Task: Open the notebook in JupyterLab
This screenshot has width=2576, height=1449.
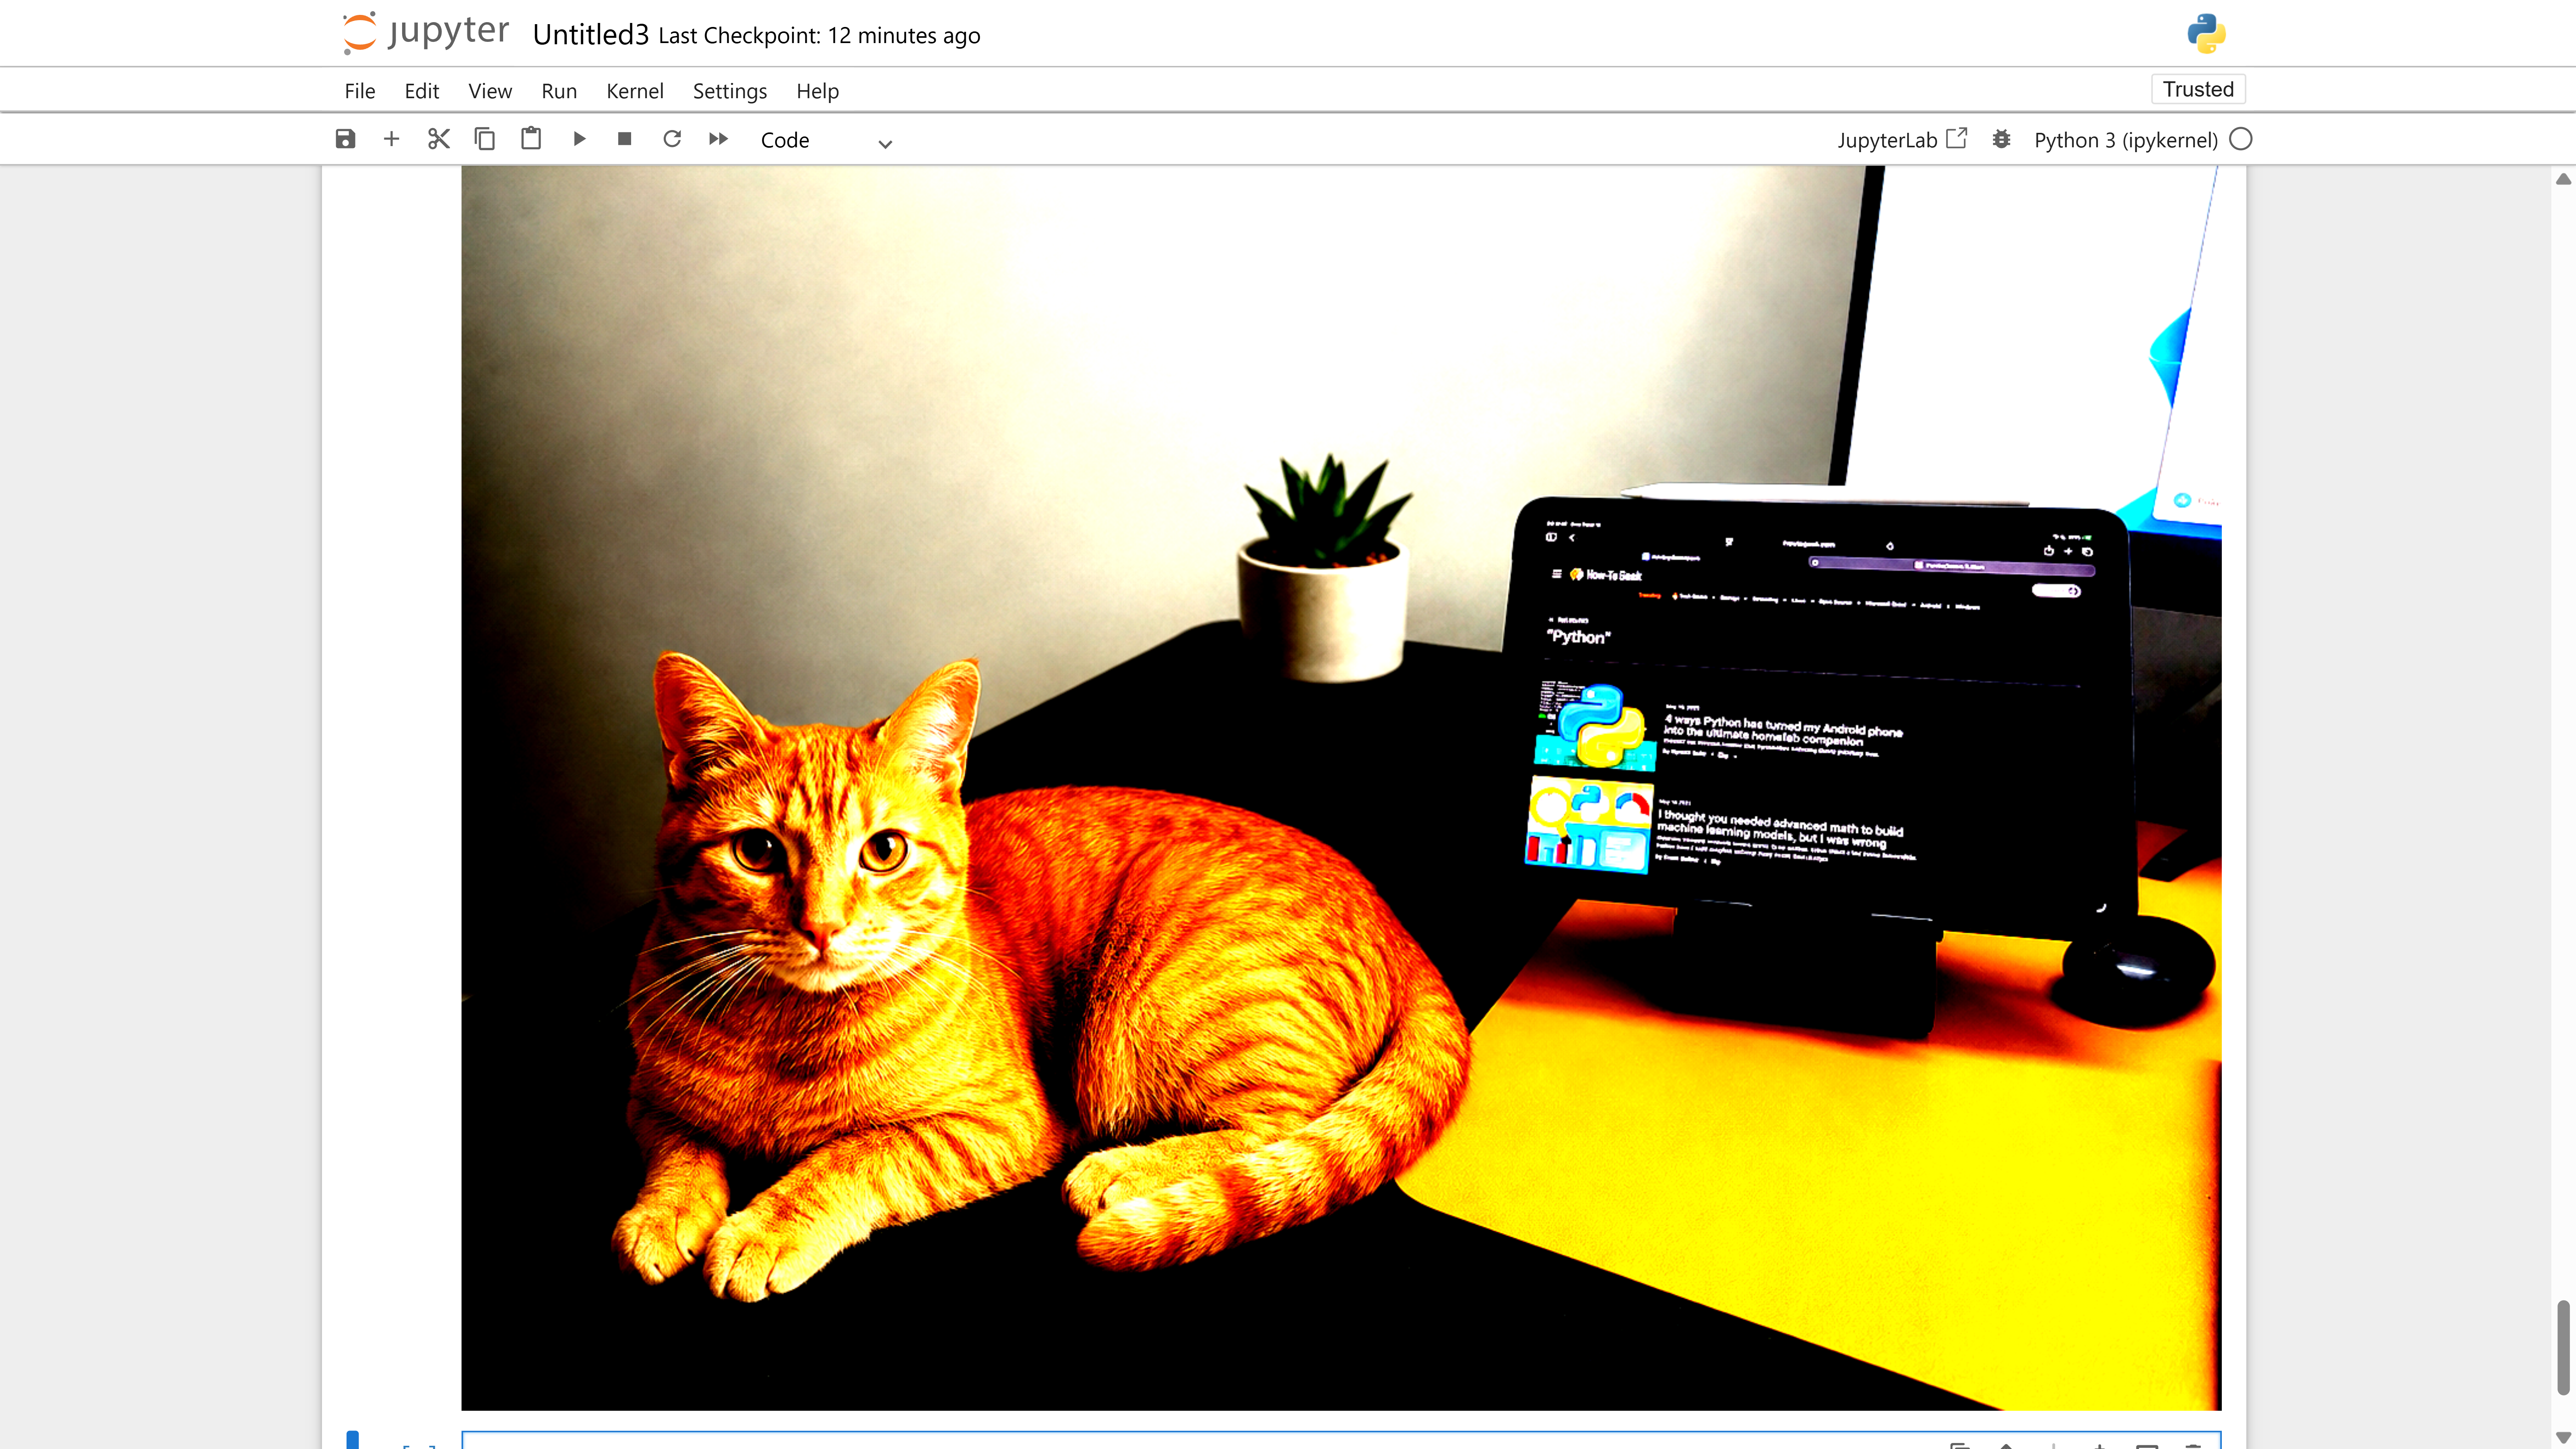Action: click(x=1902, y=140)
